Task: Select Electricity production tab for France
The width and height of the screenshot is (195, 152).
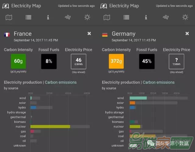Action: pos(23,82)
